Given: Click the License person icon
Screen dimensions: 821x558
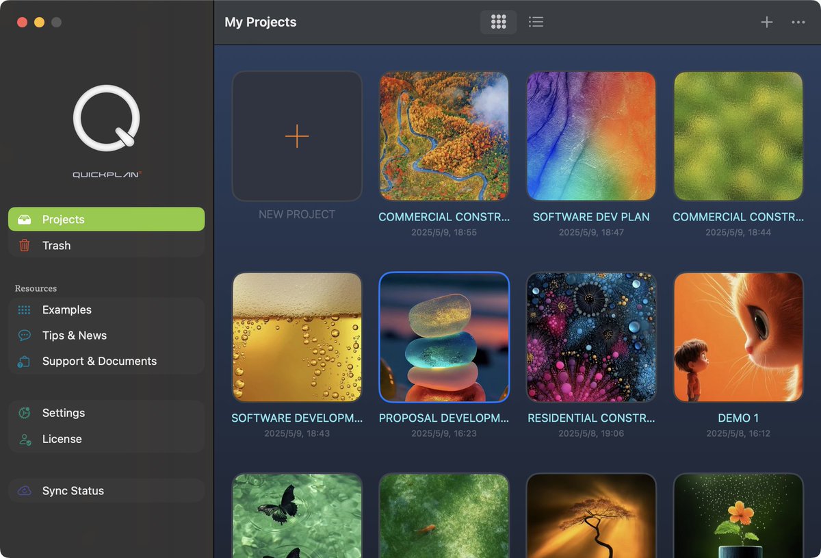Looking at the screenshot, I should coord(25,439).
